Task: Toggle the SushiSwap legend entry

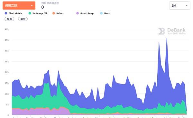Action: 85,13
